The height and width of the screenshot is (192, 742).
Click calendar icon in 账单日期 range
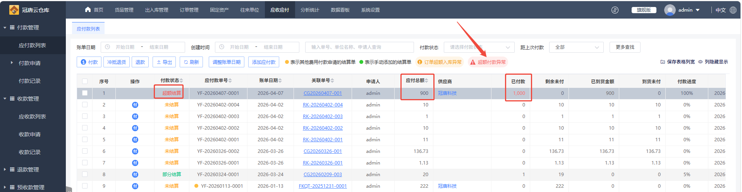click(x=108, y=47)
